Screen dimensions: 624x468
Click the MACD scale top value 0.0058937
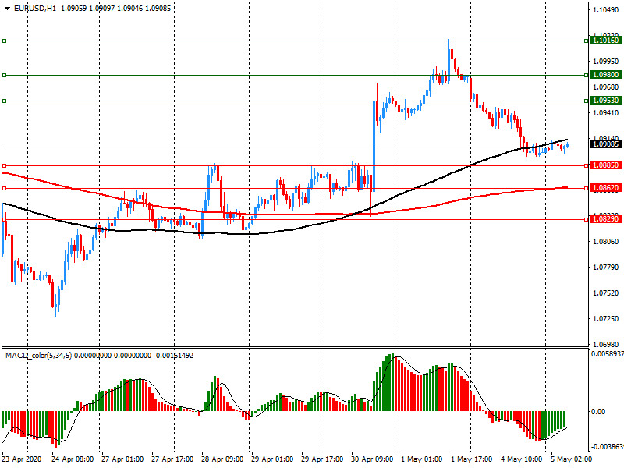(x=608, y=354)
